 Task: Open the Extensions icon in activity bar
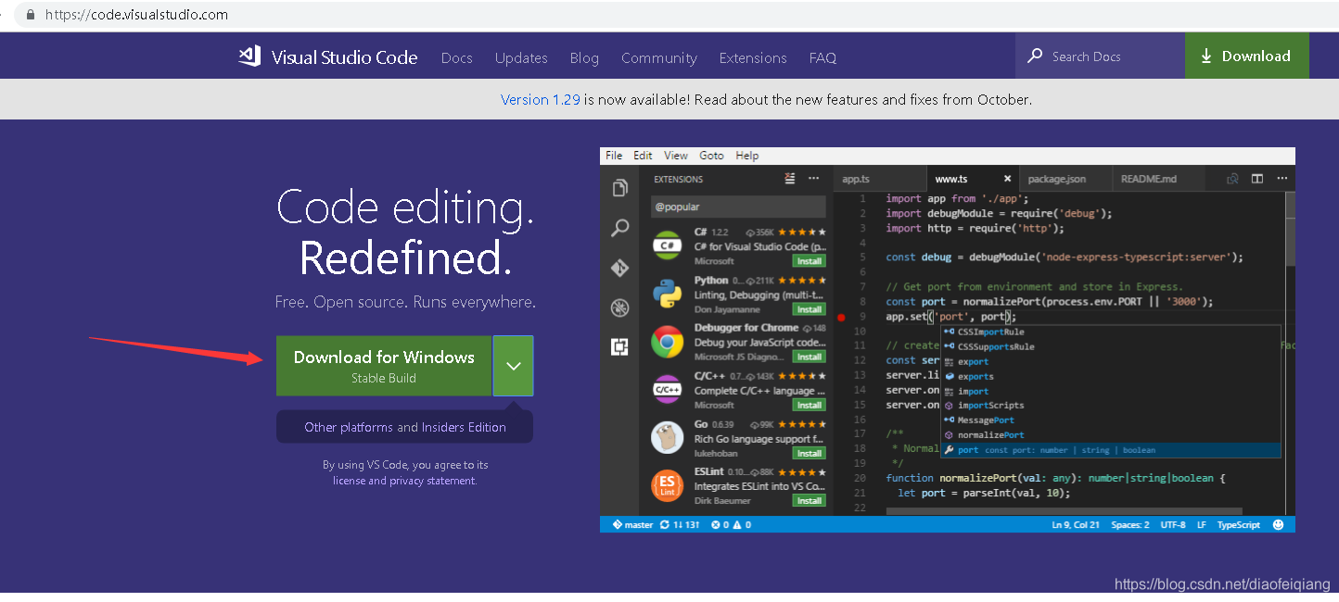pos(620,347)
